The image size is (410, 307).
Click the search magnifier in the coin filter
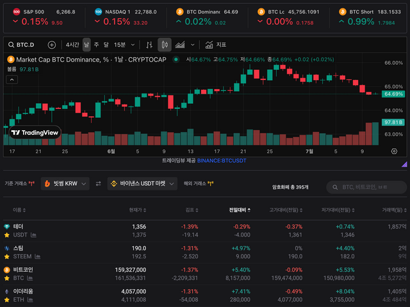pyautogui.click(x=335, y=187)
